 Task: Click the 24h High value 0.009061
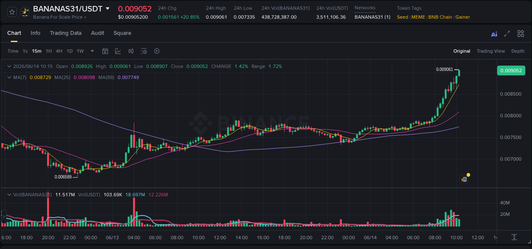216,17
